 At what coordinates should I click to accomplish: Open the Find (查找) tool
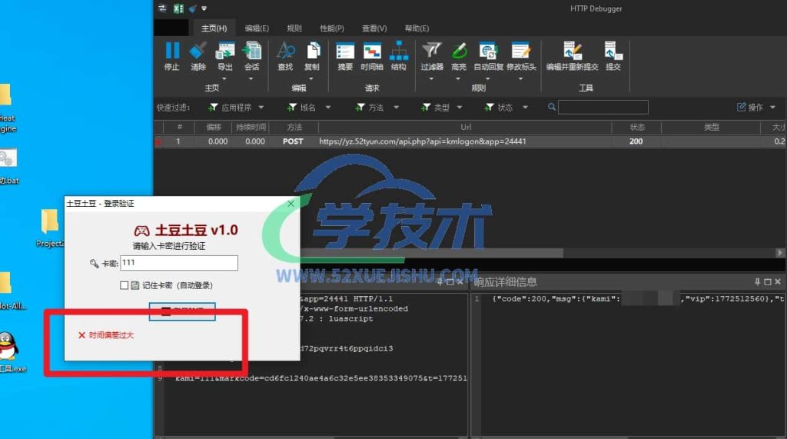285,51
